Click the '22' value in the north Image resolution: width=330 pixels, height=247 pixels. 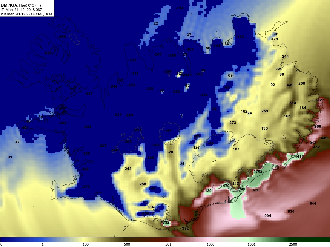coord(156,23)
